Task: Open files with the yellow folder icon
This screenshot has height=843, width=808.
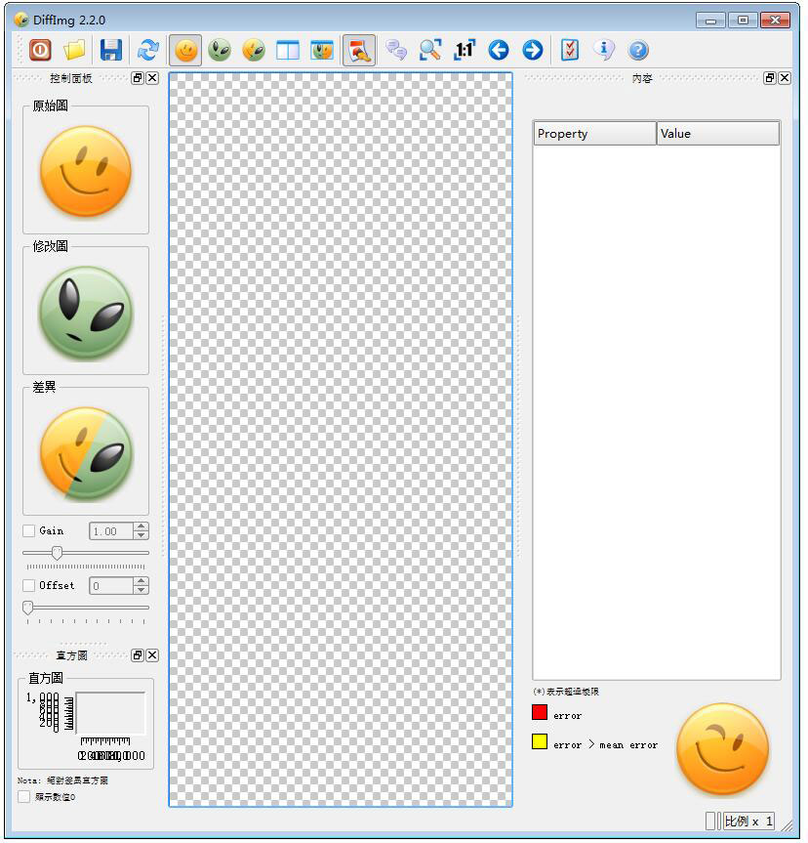Action: pyautogui.click(x=75, y=50)
